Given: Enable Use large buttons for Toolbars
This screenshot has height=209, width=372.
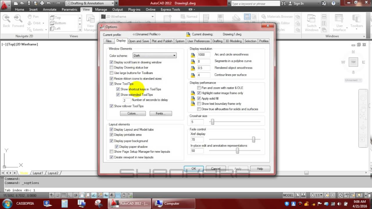Looking at the screenshot, I should (x=111, y=73).
